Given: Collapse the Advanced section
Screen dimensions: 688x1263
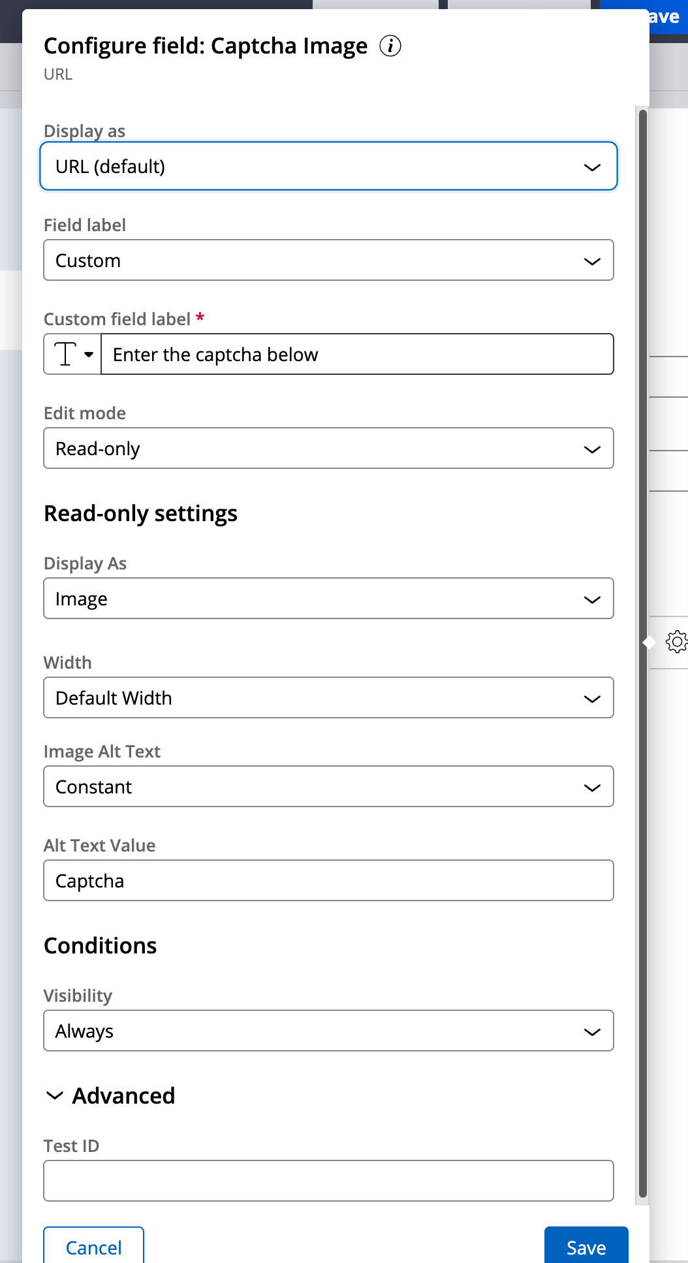Looking at the screenshot, I should [55, 1096].
